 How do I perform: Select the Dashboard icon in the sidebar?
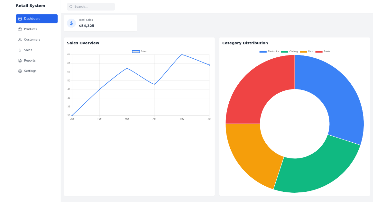[20, 19]
